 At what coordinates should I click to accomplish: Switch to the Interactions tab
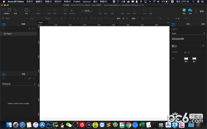[188, 24]
